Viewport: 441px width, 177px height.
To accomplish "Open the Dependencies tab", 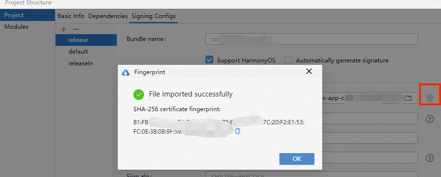I will point(108,16).
